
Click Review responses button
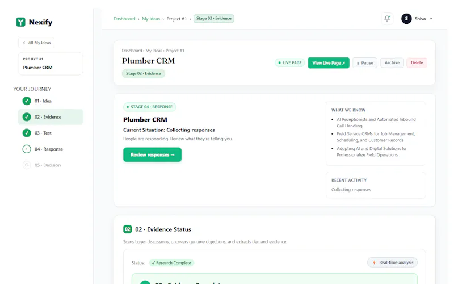[152, 154]
